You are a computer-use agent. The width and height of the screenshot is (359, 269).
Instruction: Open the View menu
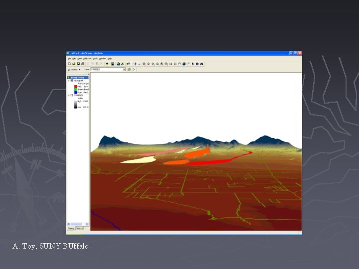pyautogui.click(x=79, y=59)
